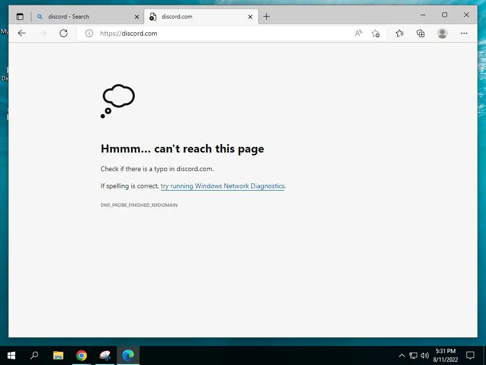Open network status tray icon
Image resolution: width=486 pixels, height=365 pixels.
413,355
